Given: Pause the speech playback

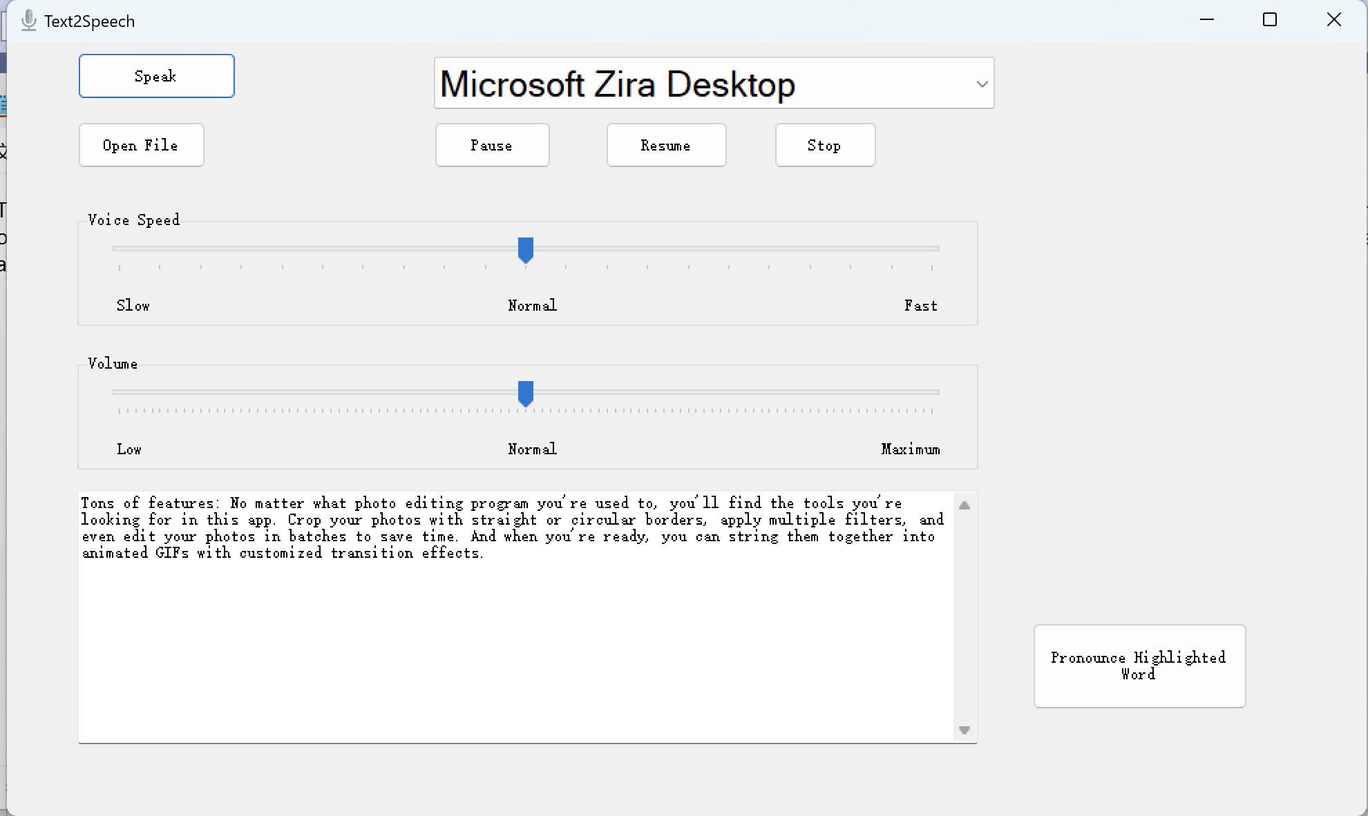Looking at the screenshot, I should (492, 145).
